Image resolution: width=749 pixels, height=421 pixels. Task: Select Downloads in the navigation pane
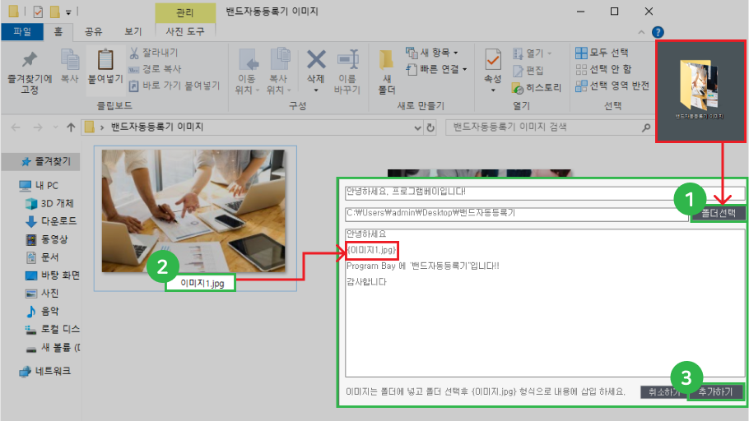(x=56, y=221)
